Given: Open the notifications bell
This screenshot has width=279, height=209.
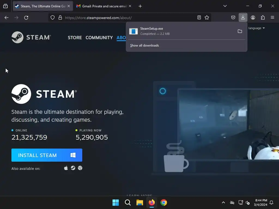Looking at the screenshot, I should point(271,202).
